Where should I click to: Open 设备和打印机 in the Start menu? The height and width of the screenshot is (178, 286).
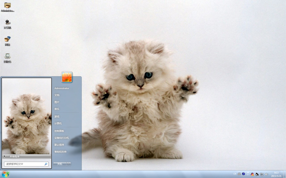tap(61, 138)
